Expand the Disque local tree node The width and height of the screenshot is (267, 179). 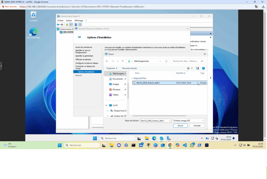107,111
